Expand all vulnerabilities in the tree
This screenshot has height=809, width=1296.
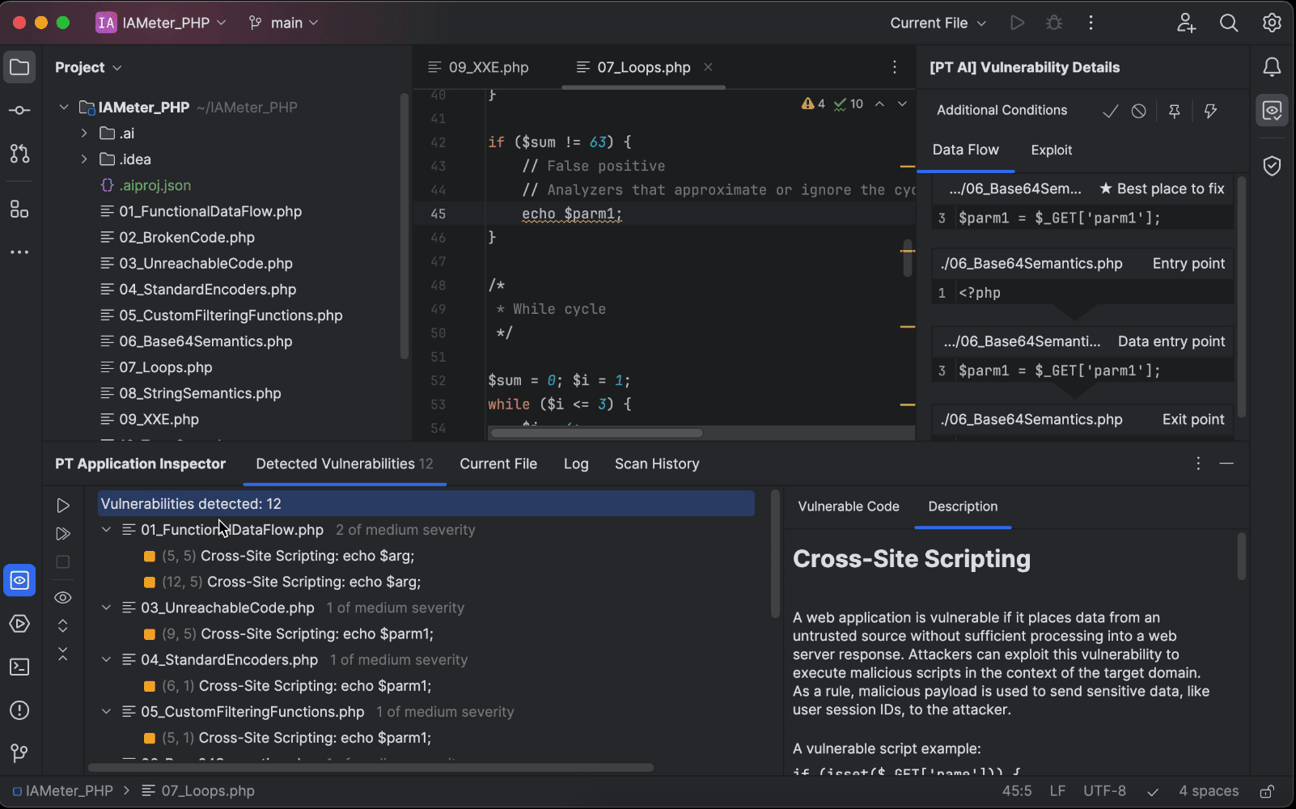point(63,625)
